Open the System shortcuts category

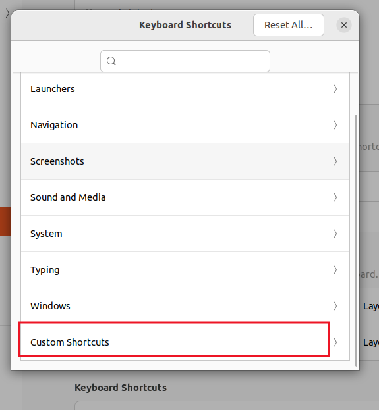coord(185,234)
